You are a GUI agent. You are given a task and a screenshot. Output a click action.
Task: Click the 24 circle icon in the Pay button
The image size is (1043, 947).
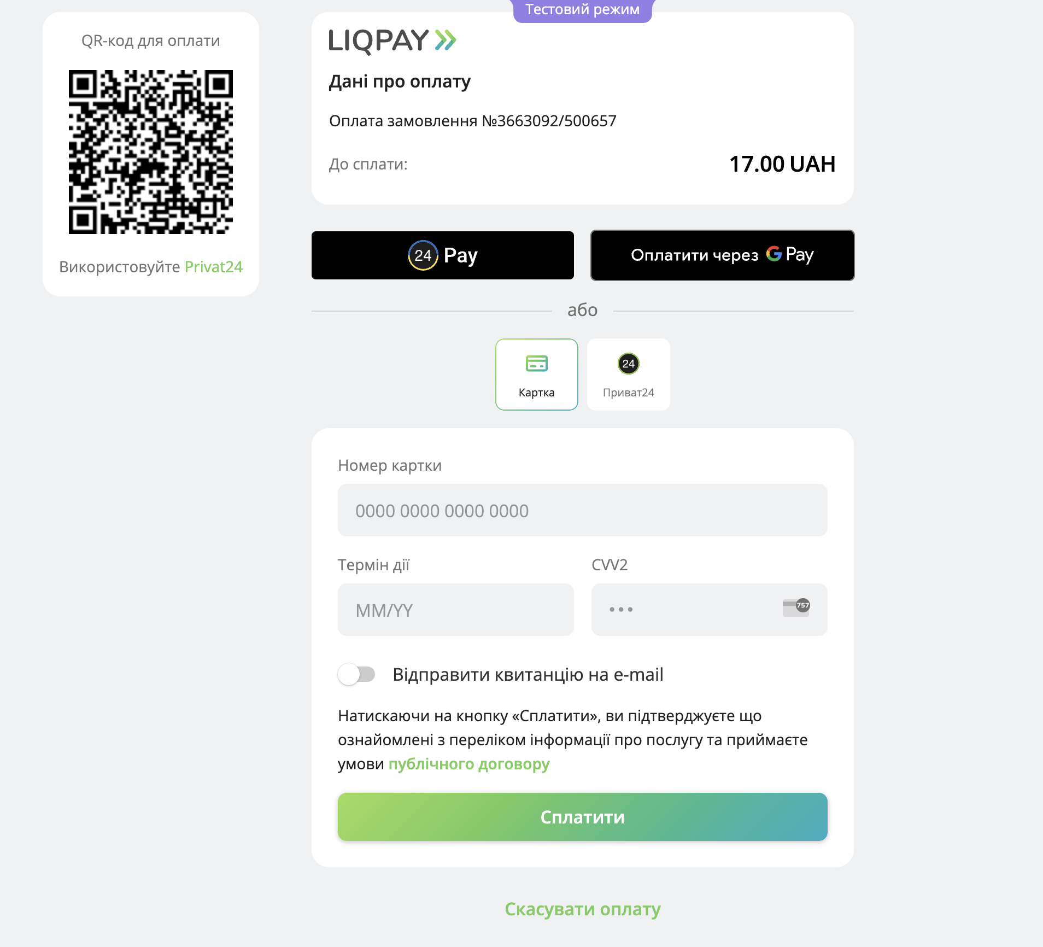(421, 255)
